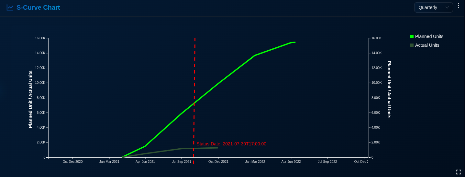Click the Quarterly dropdown chevron arrow

pos(447,7)
